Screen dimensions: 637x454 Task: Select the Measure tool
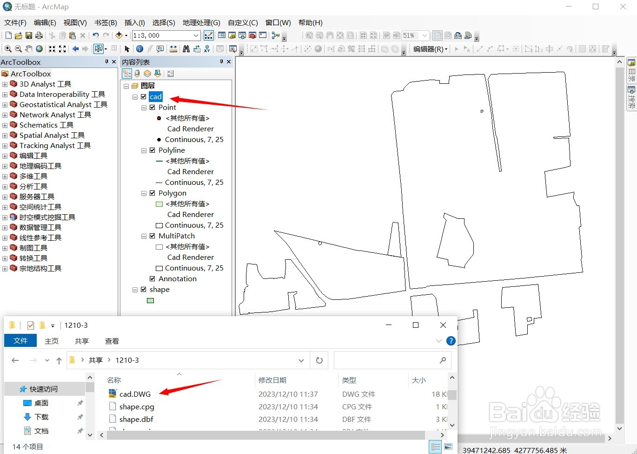tap(173, 48)
